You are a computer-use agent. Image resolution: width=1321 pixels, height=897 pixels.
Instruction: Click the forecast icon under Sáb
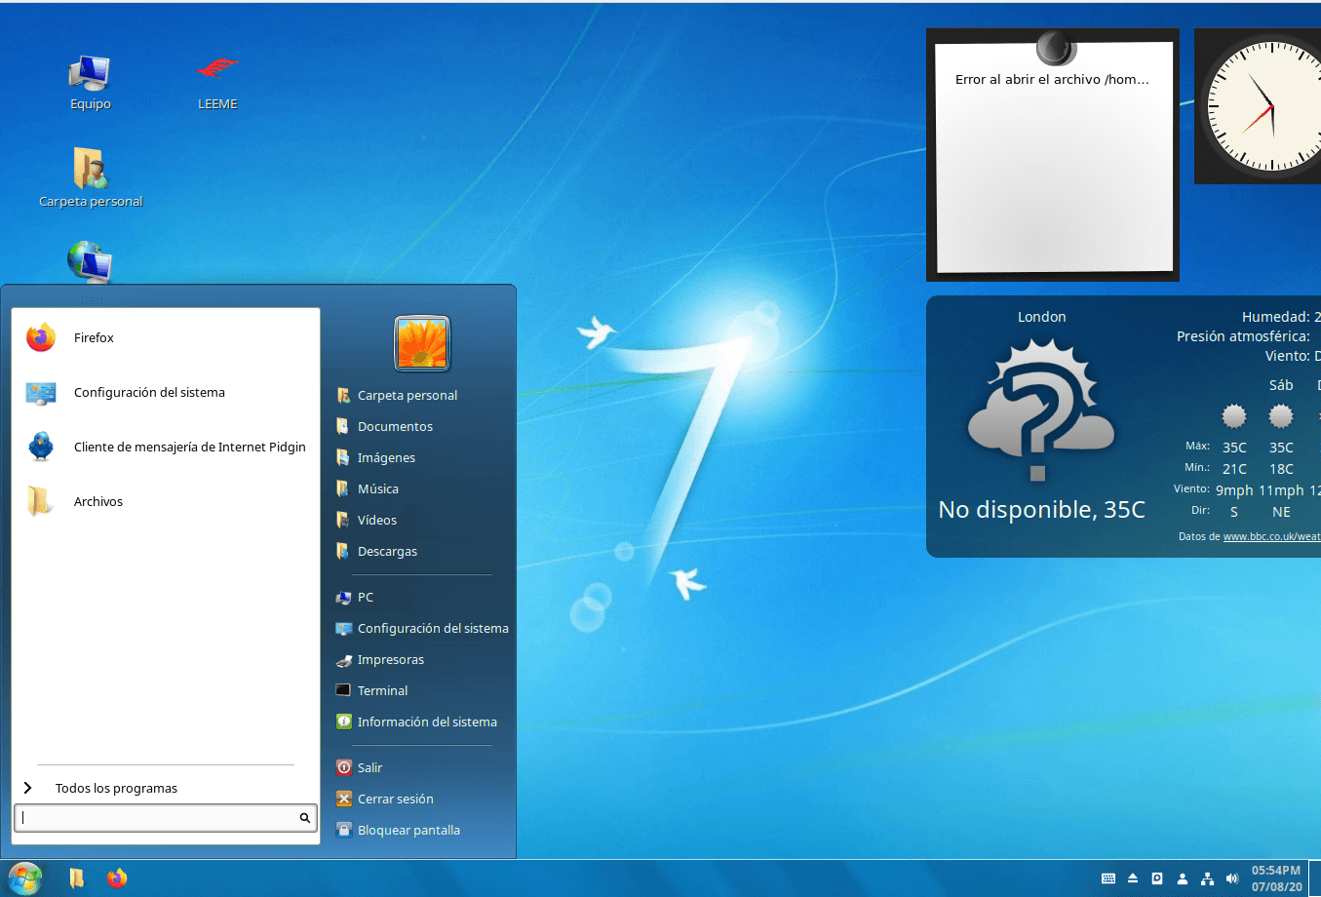click(1281, 416)
